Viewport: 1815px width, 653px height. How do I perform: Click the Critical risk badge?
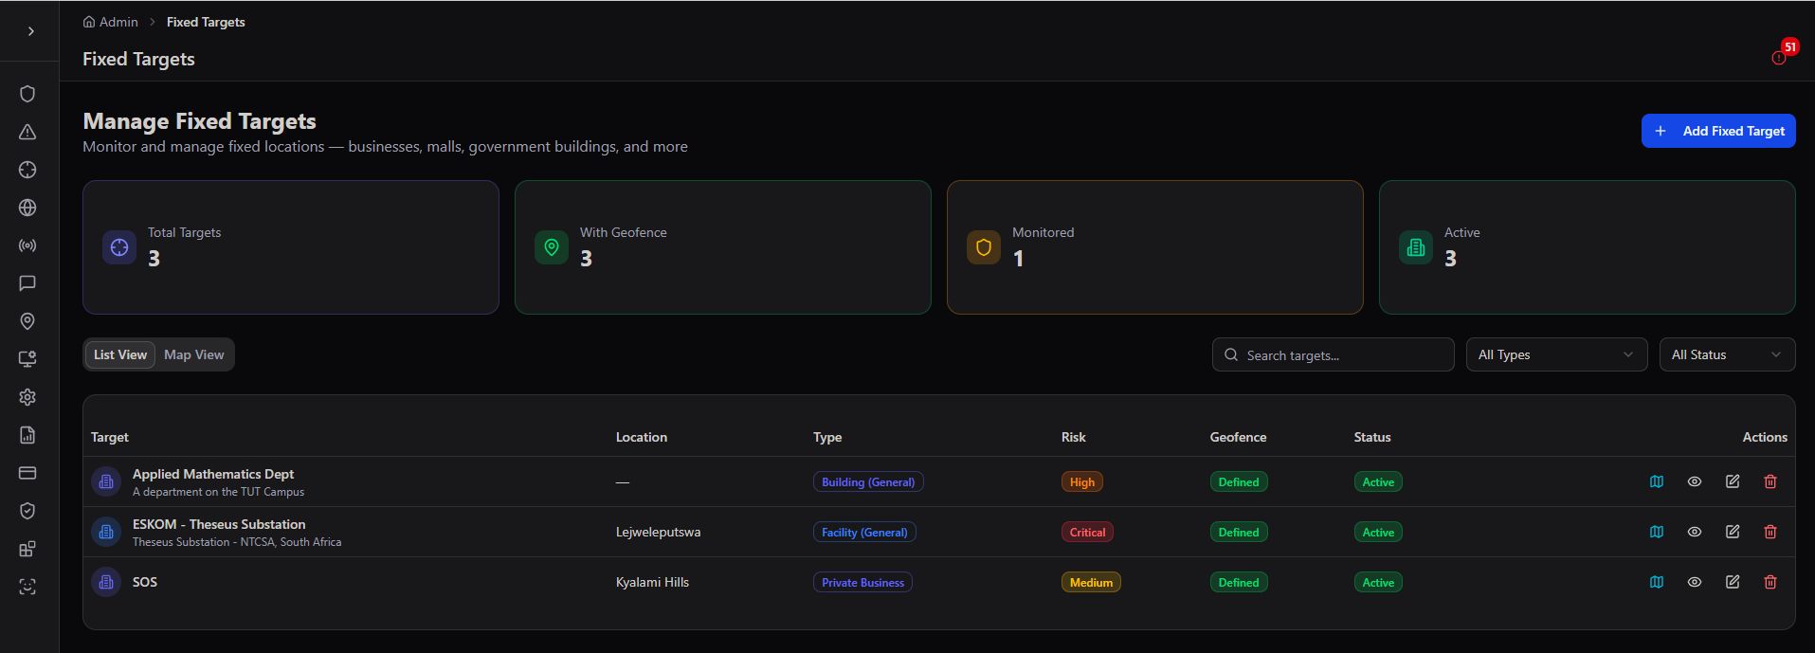(x=1087, y=532)
